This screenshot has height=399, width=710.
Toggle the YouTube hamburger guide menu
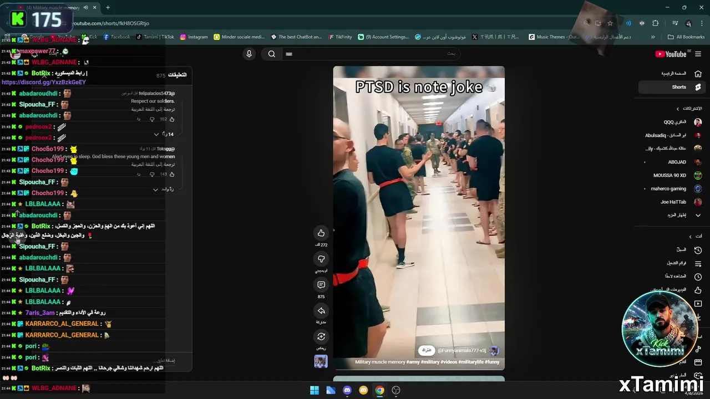point(698,54)
